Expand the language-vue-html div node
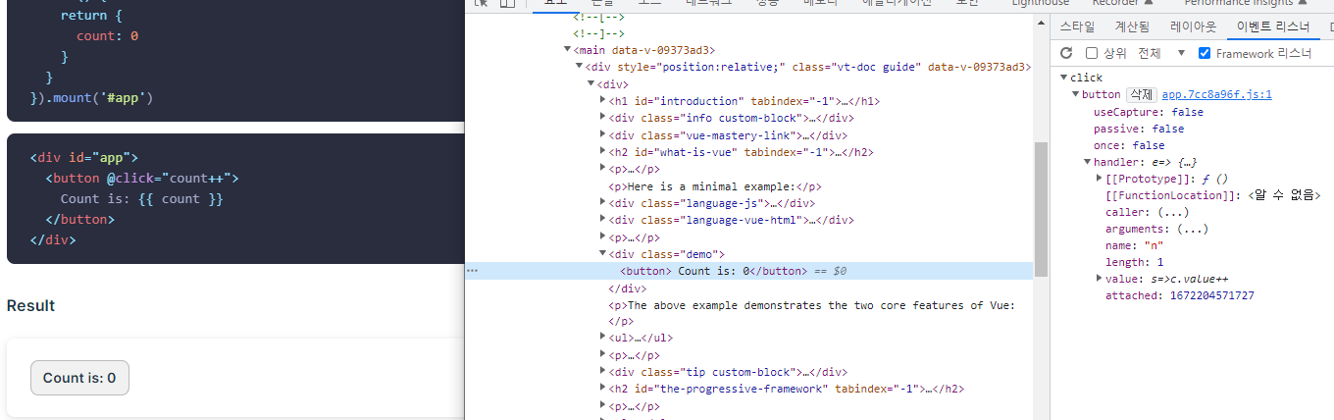Screen dimensions: 1334x420 (x=602, y=220)
